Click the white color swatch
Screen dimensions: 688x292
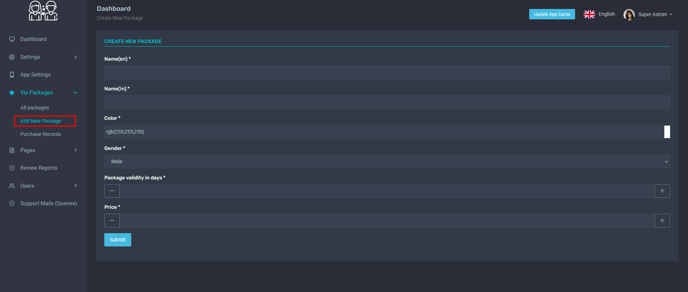(x=667, y=132)
